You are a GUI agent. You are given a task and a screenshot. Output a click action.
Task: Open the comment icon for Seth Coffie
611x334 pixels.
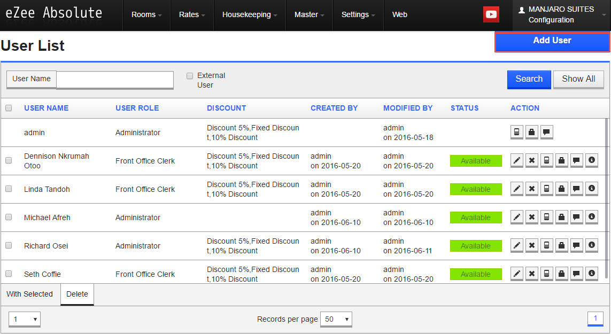click(x=577, y=274)
